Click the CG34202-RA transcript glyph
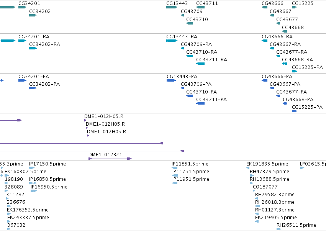The image size is (326, 231). point(33,48)
